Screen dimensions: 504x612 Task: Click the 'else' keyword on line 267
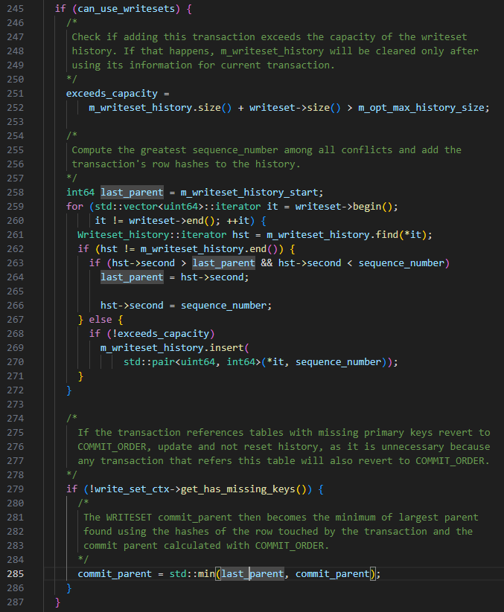(101, 320)
